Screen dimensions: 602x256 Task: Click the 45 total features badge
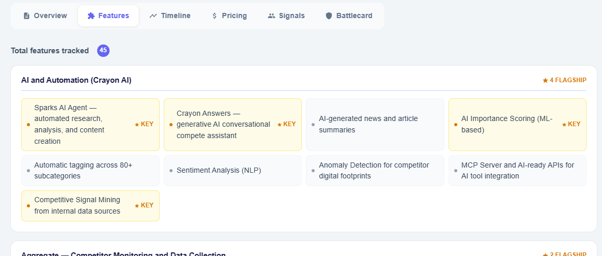[103, 50]
